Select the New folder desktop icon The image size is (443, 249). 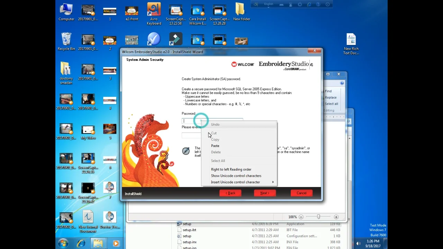[242, 12]
